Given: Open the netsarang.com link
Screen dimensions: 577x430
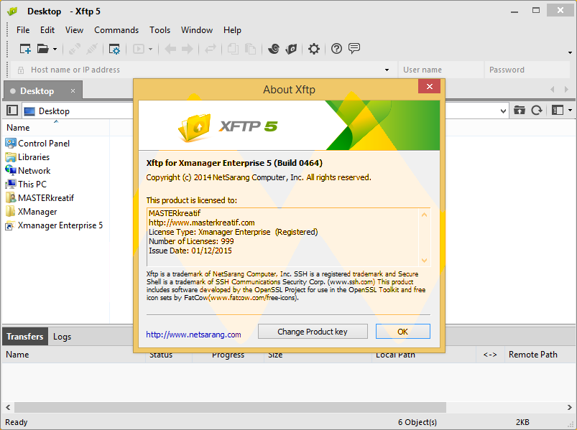Looking at the screenshot, I should click(x=193, y=335).
